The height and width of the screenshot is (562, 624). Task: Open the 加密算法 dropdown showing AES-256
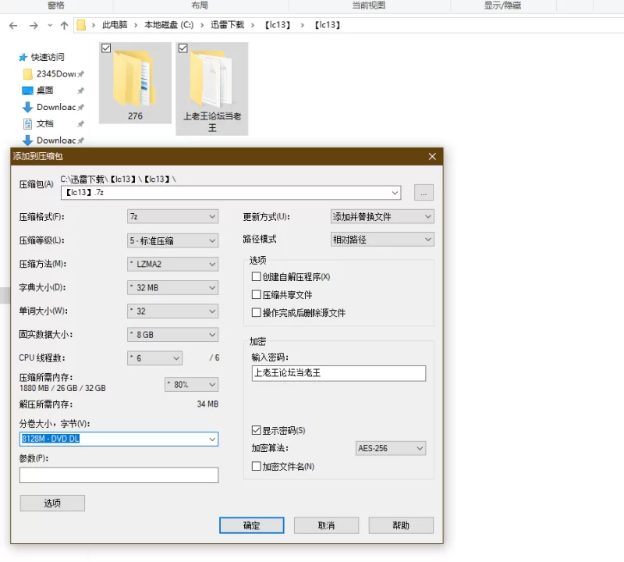(x=390, y=448)
